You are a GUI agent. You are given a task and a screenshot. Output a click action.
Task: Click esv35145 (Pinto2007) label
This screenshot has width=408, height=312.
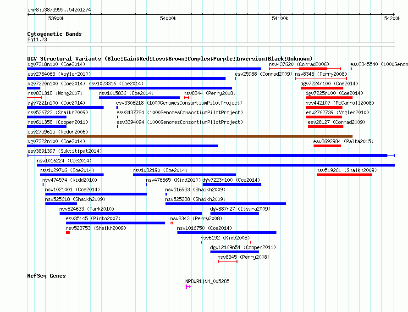93,218
